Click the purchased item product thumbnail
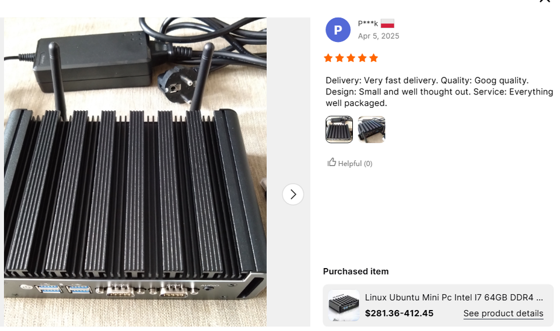The image size is (560, 331). click(344, 305)
